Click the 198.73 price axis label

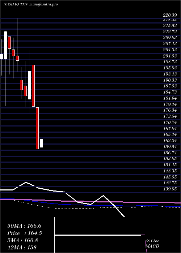click(170, 62)
